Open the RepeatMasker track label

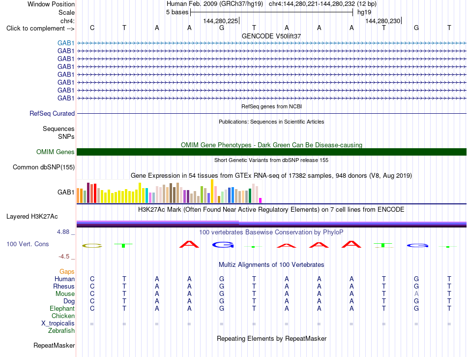point(54,345)
